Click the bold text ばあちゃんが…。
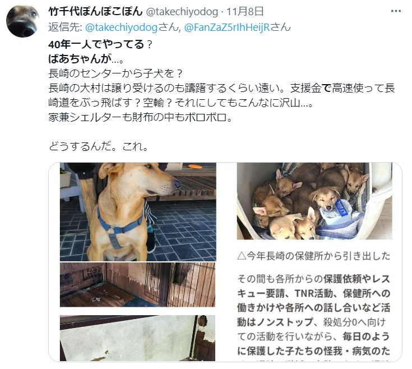412x369 pixels. pos(86,59)
